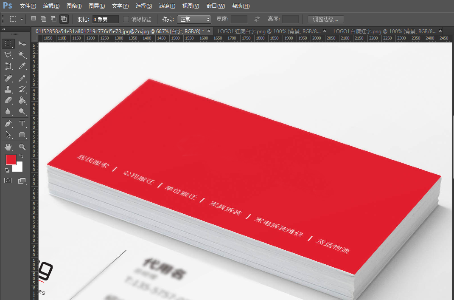Open the 图像(I) menu
This screenshot has height=300, width=454.
[74, 6]
